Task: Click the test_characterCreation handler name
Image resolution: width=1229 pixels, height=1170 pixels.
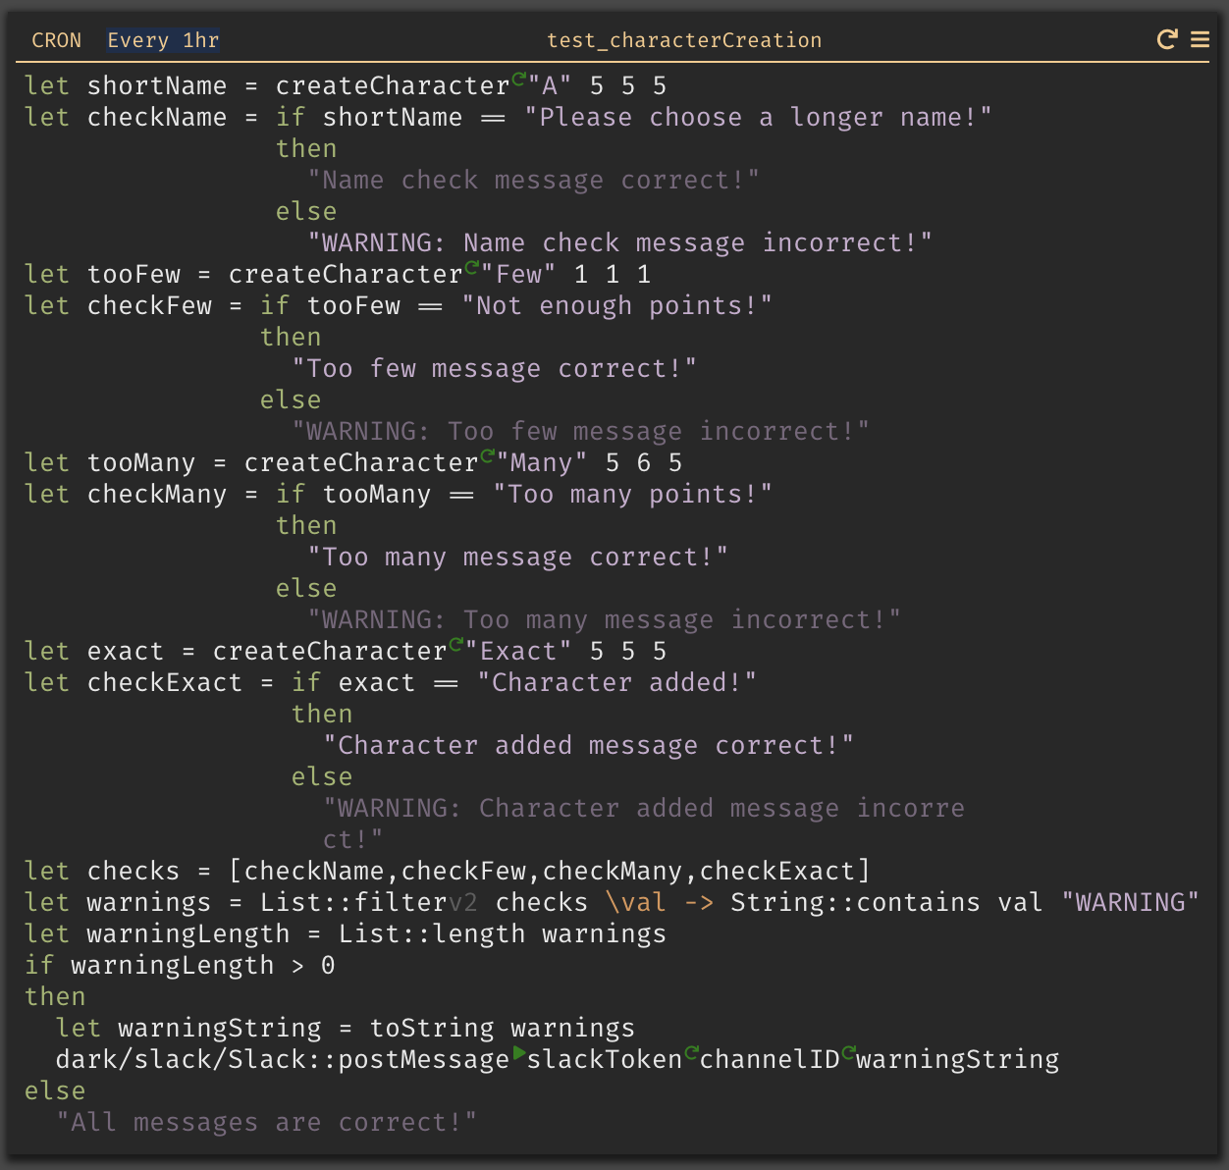Action: tap(684, 40)
